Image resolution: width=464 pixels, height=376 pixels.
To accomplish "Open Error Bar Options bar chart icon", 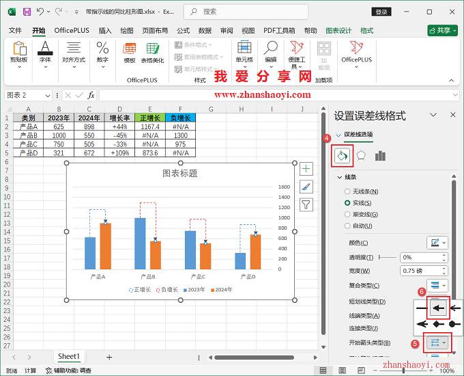I will click(x=380, y=156).
